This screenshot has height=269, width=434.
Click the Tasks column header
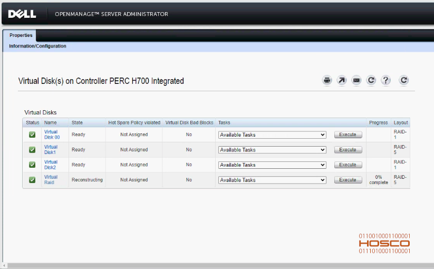click(224, 122)
